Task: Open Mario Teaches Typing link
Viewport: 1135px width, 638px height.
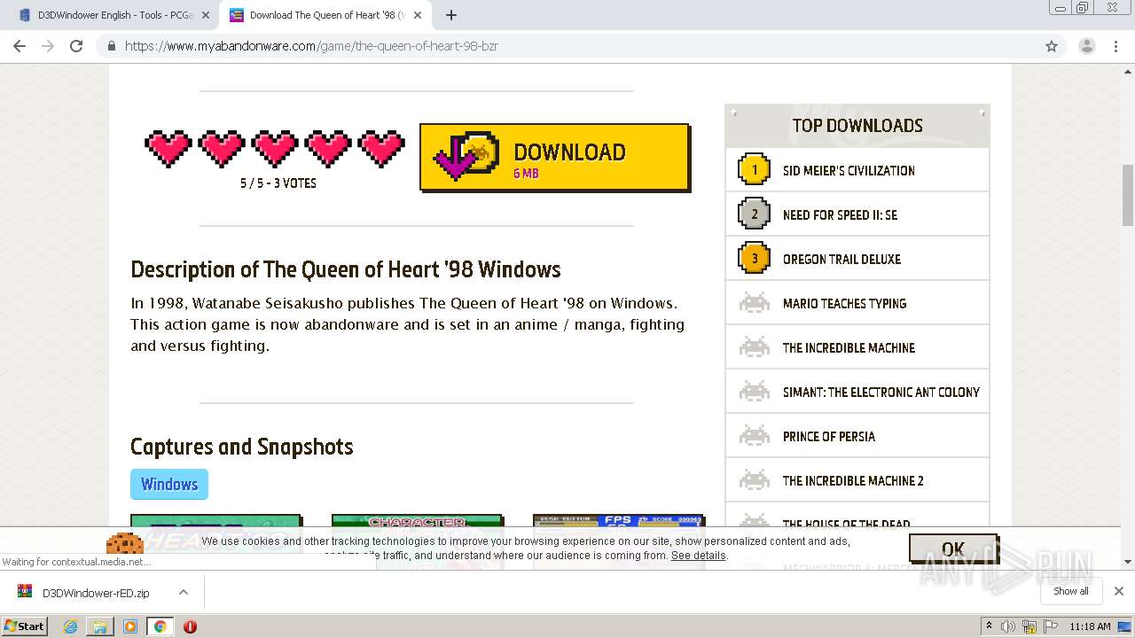Action: click(x=844, y=303)
